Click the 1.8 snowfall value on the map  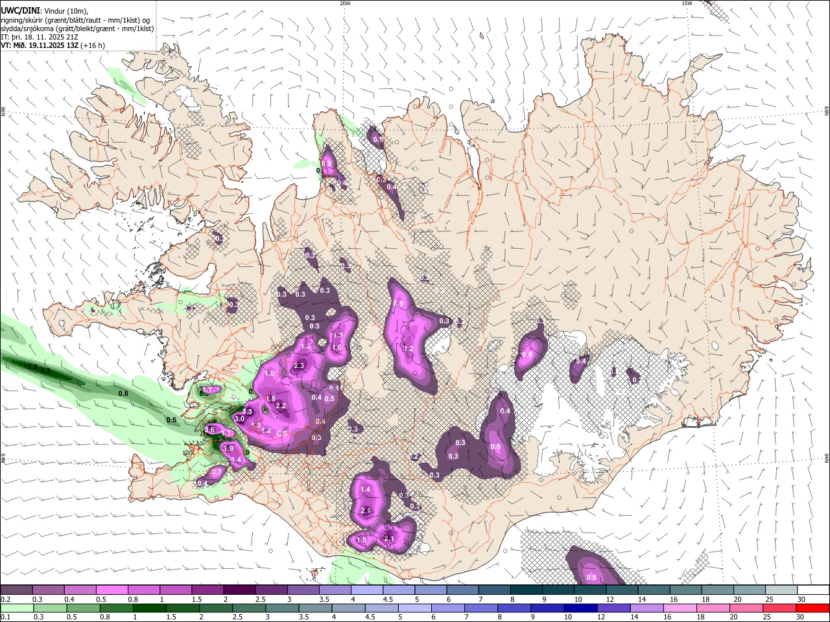[x=270, y=398]
